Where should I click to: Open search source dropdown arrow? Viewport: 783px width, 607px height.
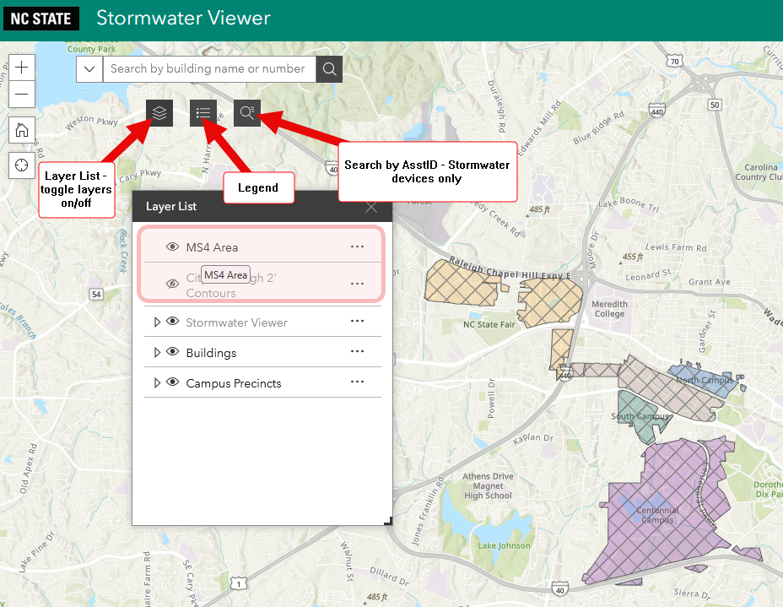[89, 69]
